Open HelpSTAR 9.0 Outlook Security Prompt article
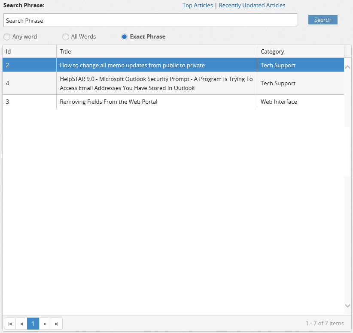353x333 pixels. click(x=156, y=84)
